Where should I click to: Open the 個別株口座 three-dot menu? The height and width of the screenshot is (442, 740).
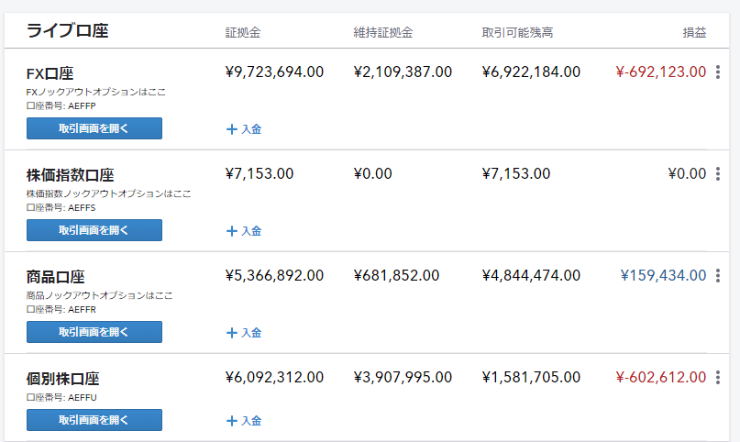click(x=718, y=378)
